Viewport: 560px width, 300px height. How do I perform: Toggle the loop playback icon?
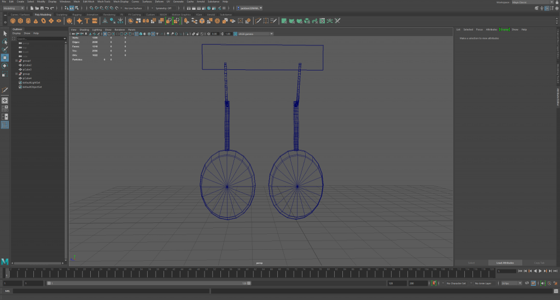point(528,283)
